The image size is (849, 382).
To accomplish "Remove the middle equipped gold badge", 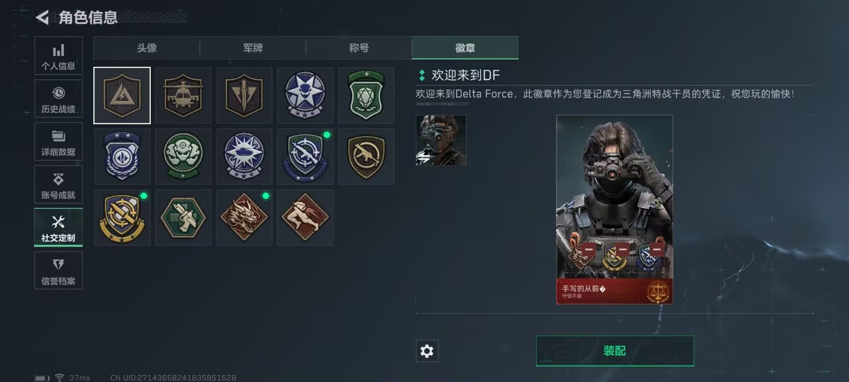I will click(x=623, y=249).
